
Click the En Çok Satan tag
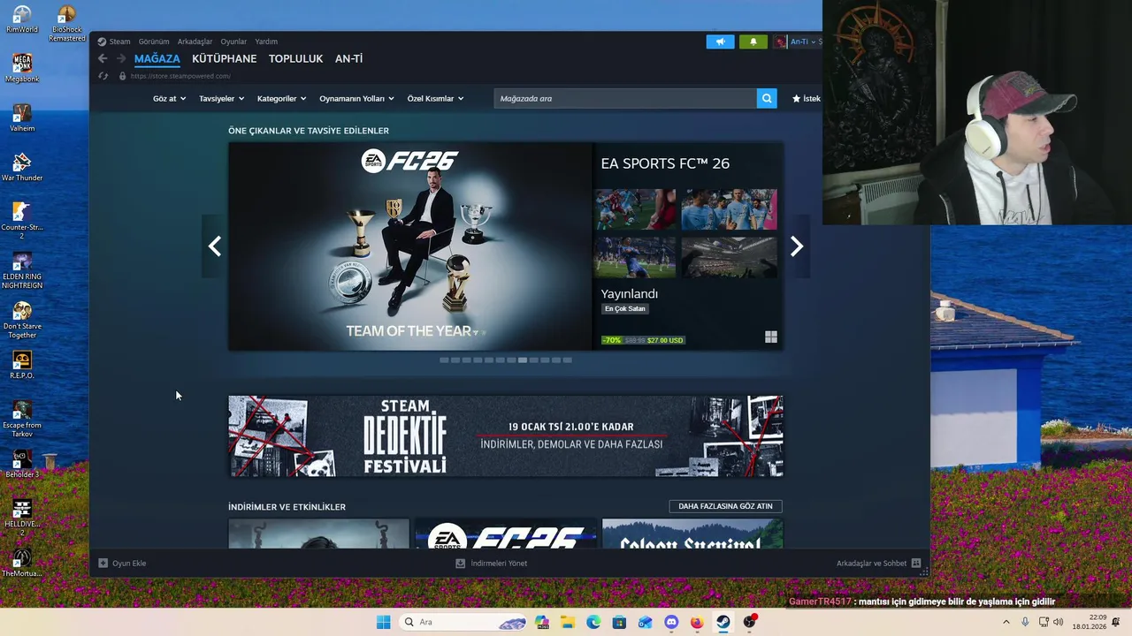pos(625,309)
